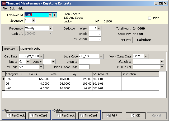Click the Union Id input field
Screen dimensions: 169x121
(89, 61)
